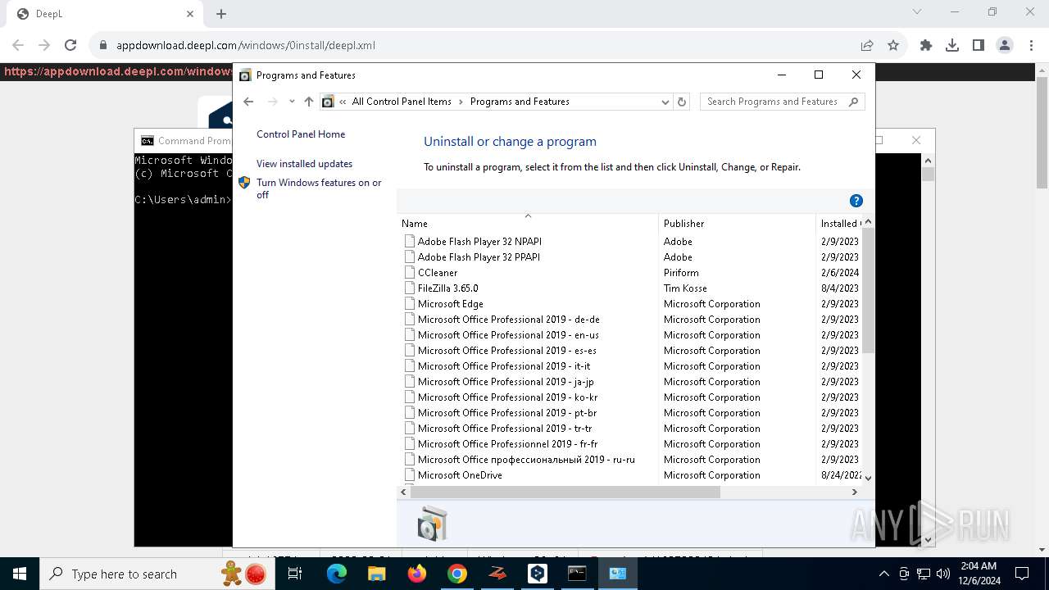
Task: Sort list by Installed On column
Action: [839, 223]
